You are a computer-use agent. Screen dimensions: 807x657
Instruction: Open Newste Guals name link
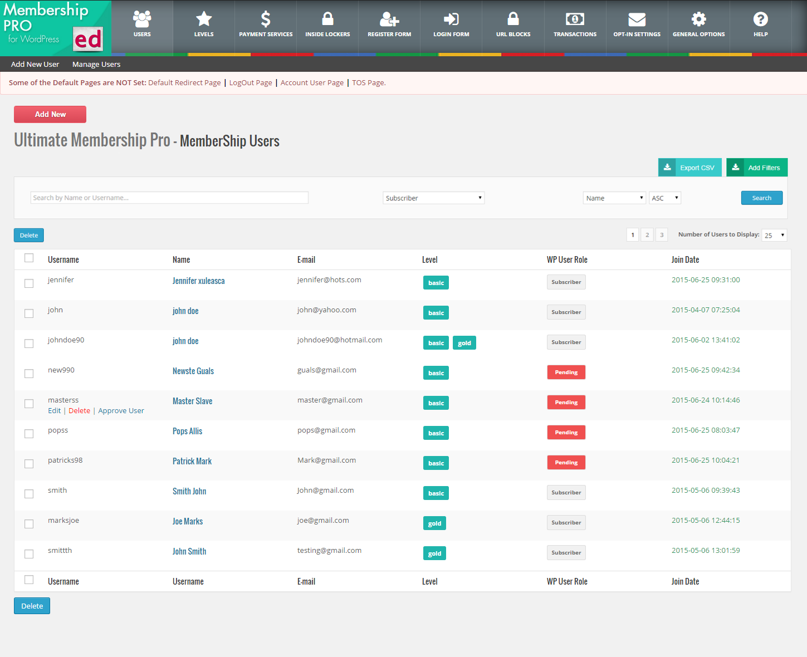click(193, 371)
